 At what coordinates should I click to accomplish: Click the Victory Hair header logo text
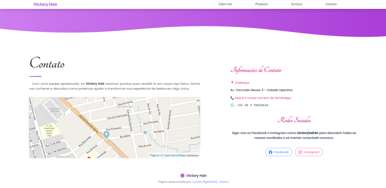click(45, 4)
